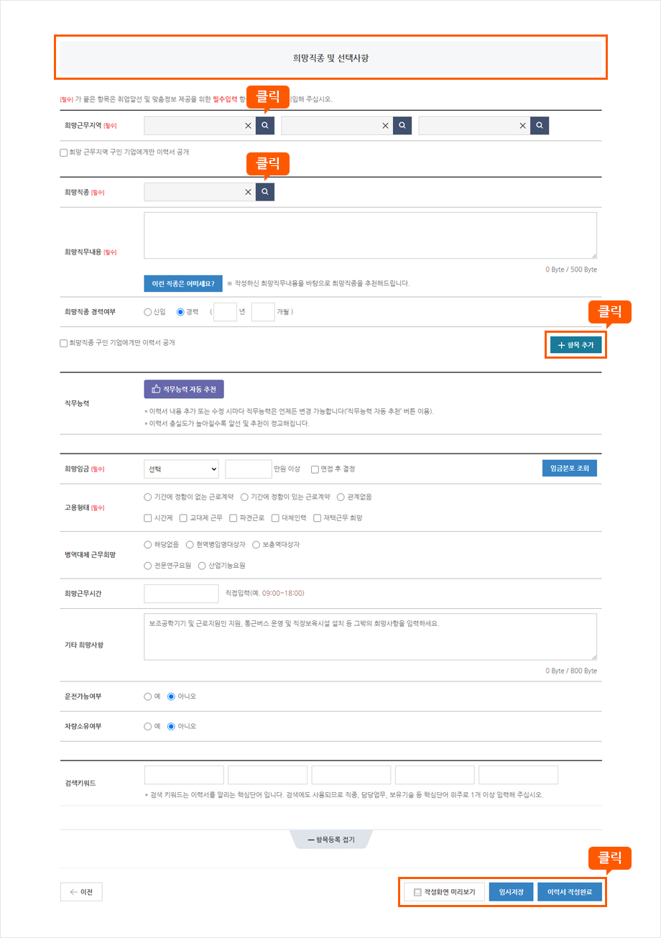Screen dimensions: 661x938
Task: Select 기간에 정함이 없는 근로계약 option
Action: [x=148, y=497]
